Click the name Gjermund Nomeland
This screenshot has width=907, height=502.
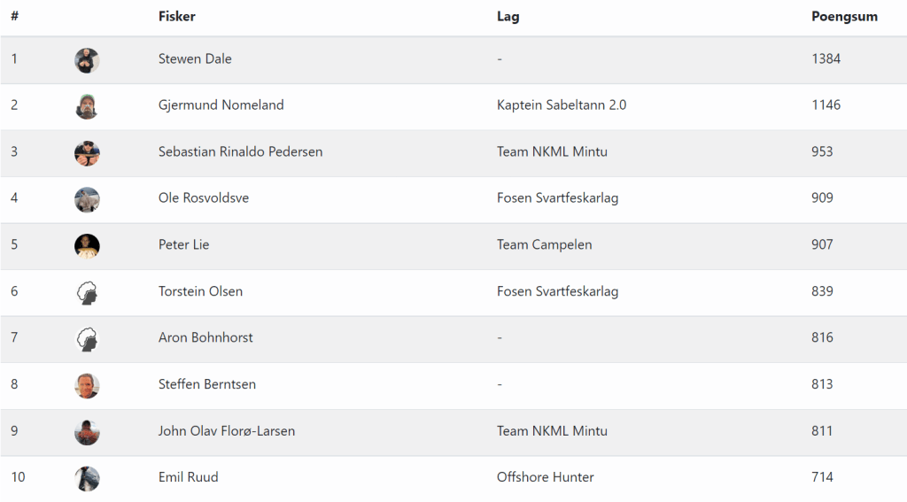tap(221, 105)
